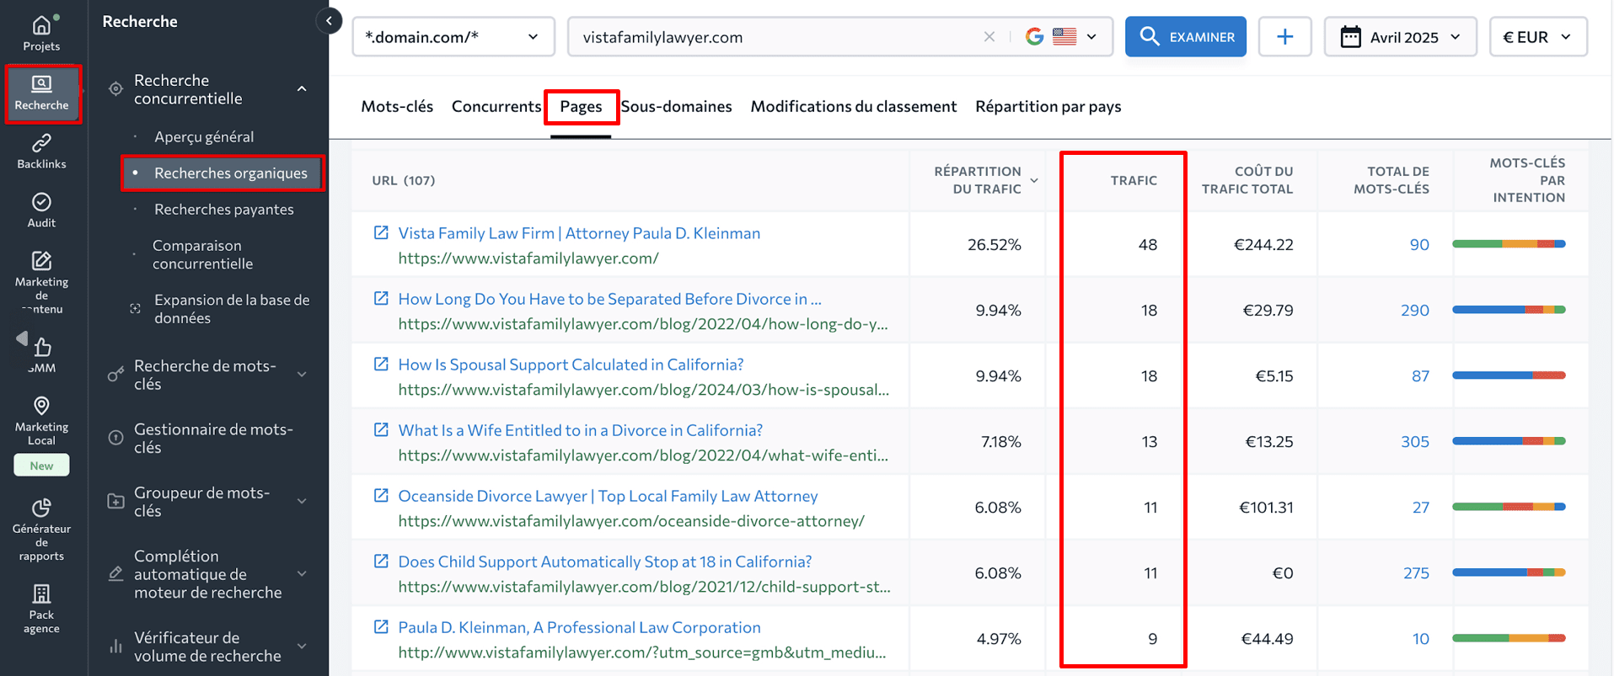
Task: Open the Google US search engine selector
Action: coord(1061,37)
